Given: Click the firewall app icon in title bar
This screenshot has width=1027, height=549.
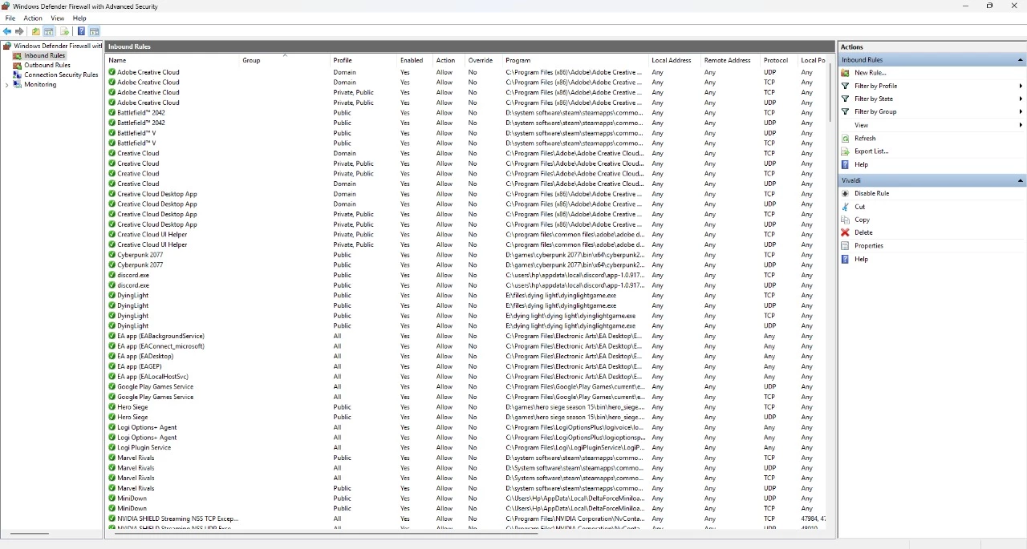Looking at the screenshot, I should [6, 6].
